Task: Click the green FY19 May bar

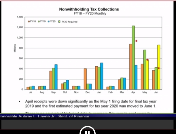Action: [145, 70]
